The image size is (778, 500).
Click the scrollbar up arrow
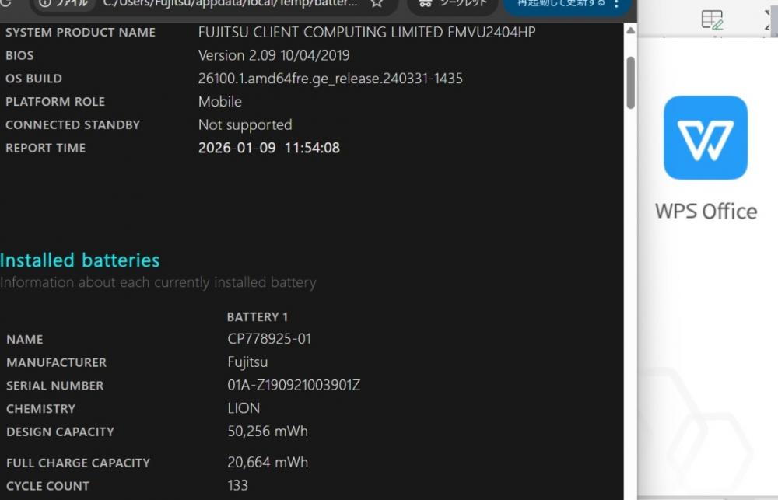coord(631,31)
